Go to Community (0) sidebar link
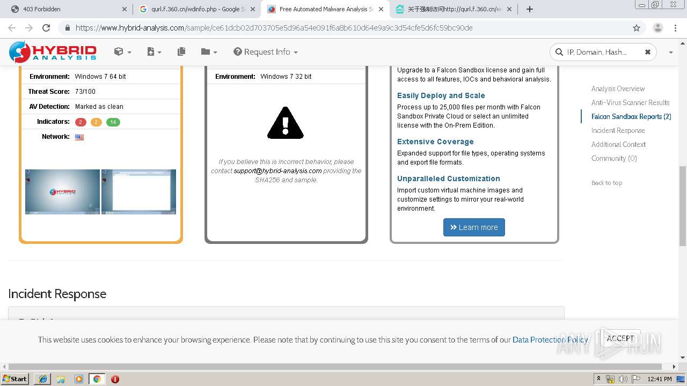The width and height of the screenshot is (687, 386). point(614,158)
